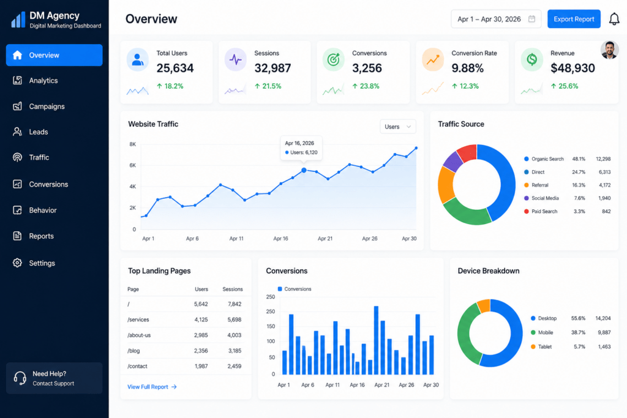Click the Revenue dollar sign icon
Image resolution: width=627 pixels, height=418 pixels.
click(532, 60)
